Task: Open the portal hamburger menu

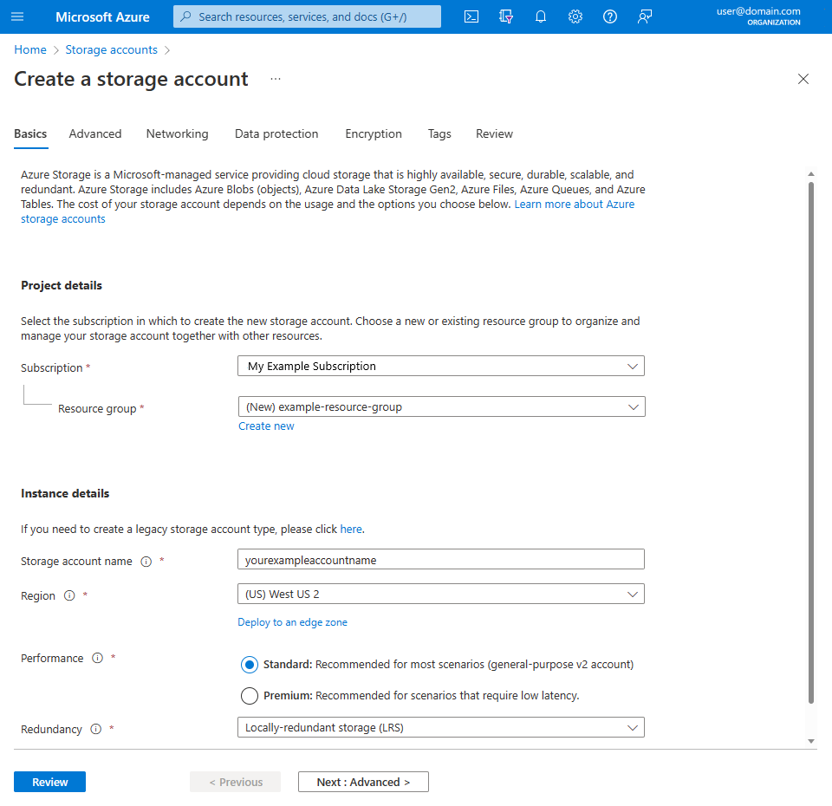Action: point(17,16)
